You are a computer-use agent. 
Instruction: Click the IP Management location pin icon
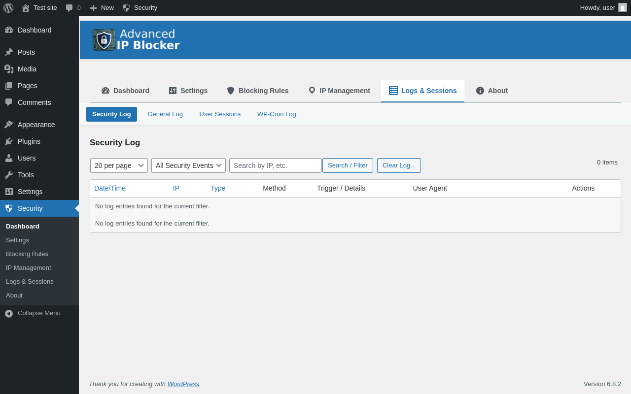[x=312, y=91]
